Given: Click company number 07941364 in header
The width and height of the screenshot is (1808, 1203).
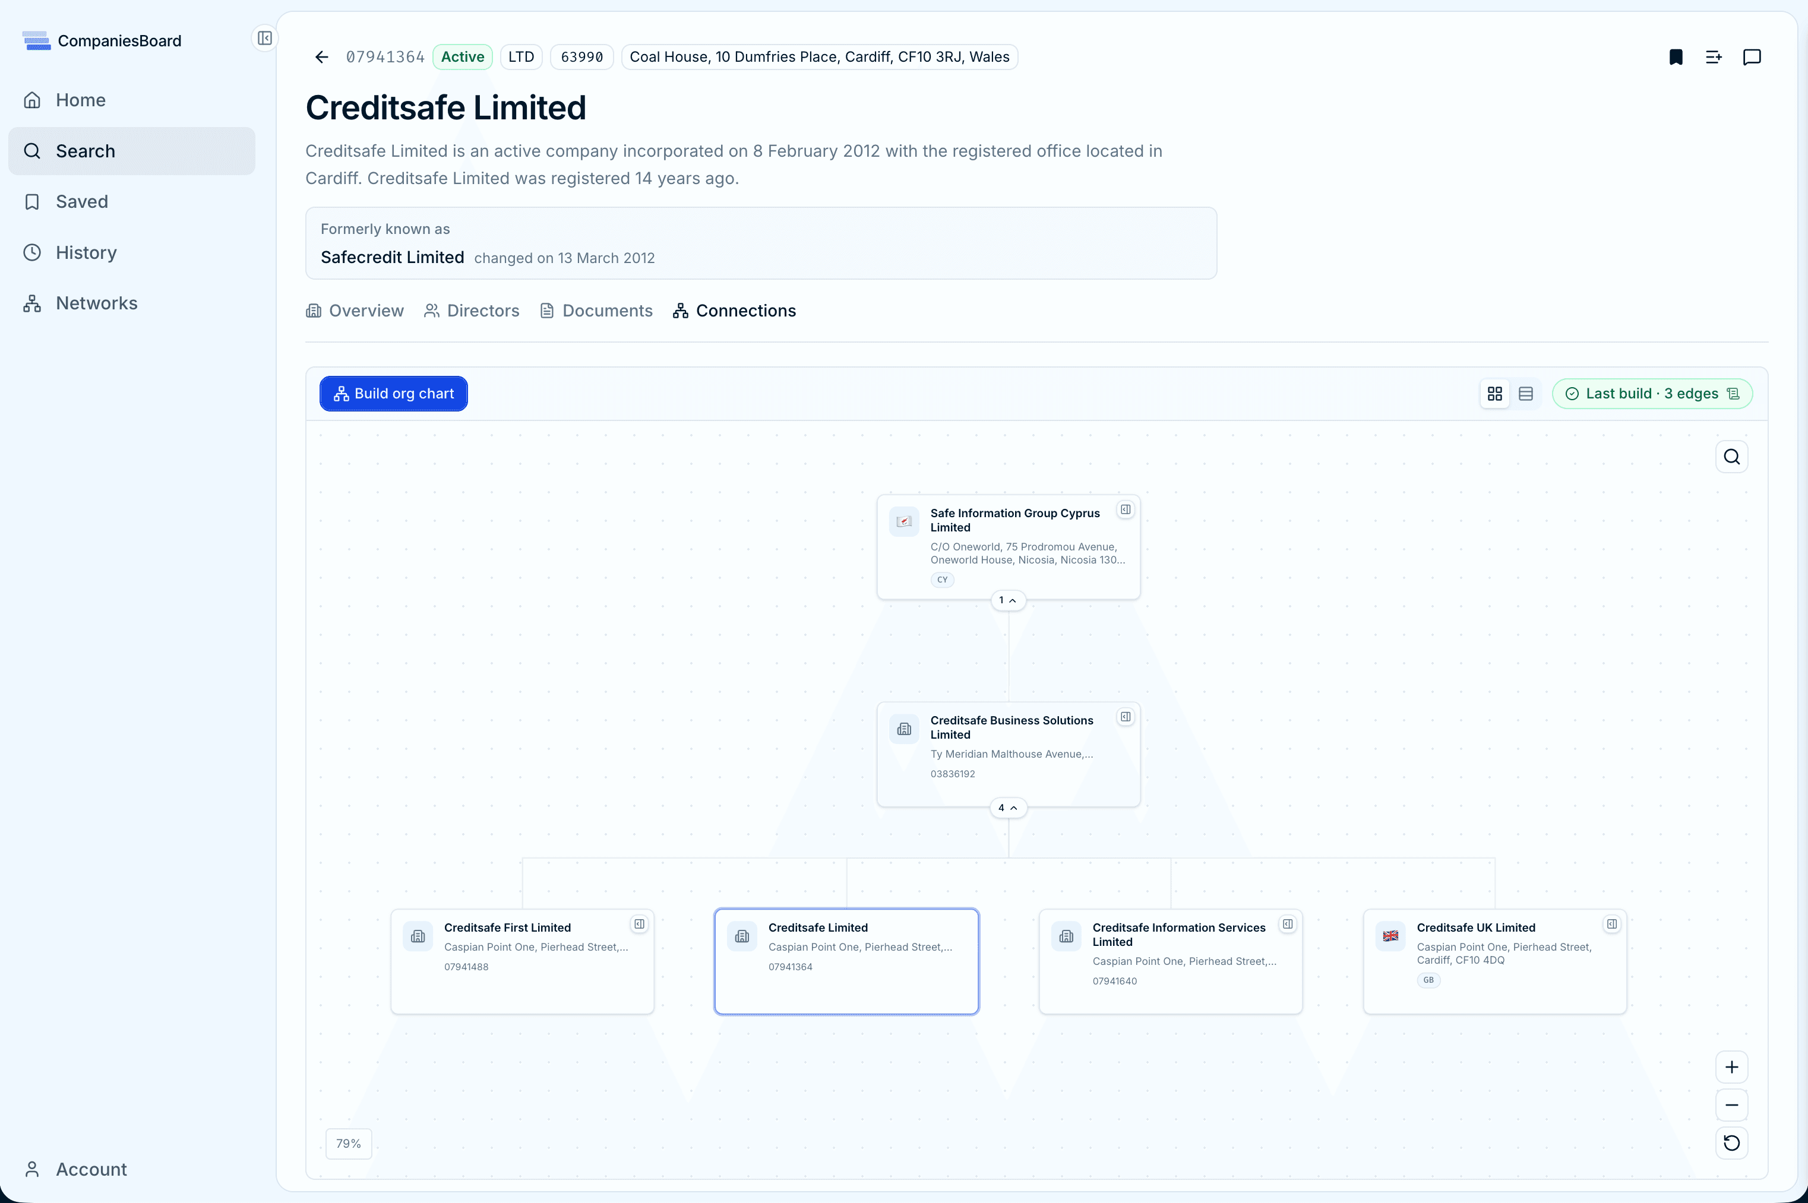Looking at the screenshot, I should [385, 57].
